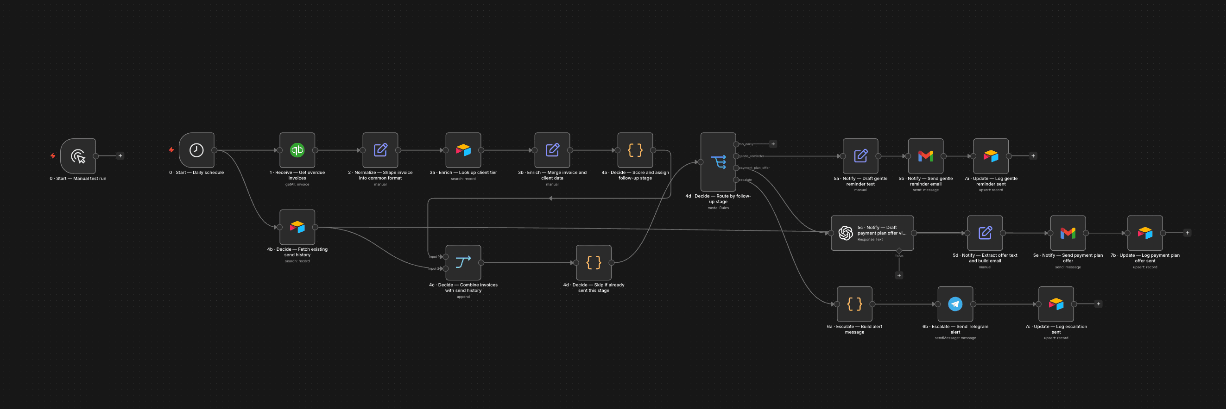Open Telegram Send Telegram alert node
Viewport: 1226px width, 409px height.
[955, 304]
